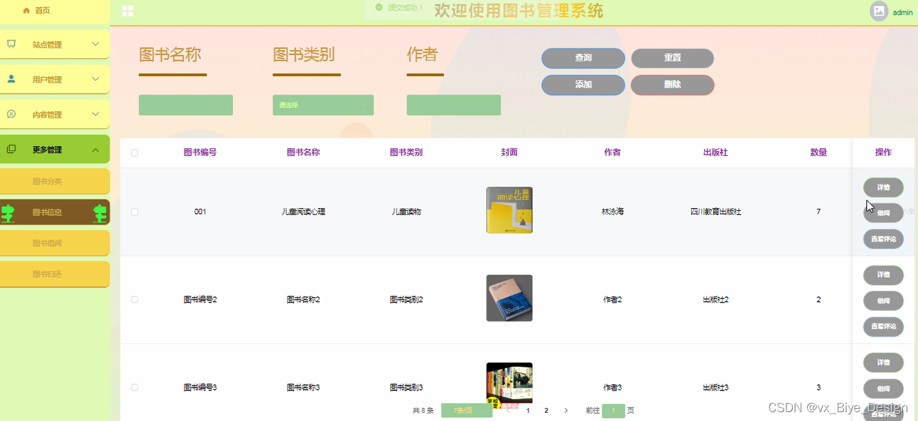This screenshot has width=918, height=421.
Task: Click the home icon beside 首页
Action: [x=27, y=11]
